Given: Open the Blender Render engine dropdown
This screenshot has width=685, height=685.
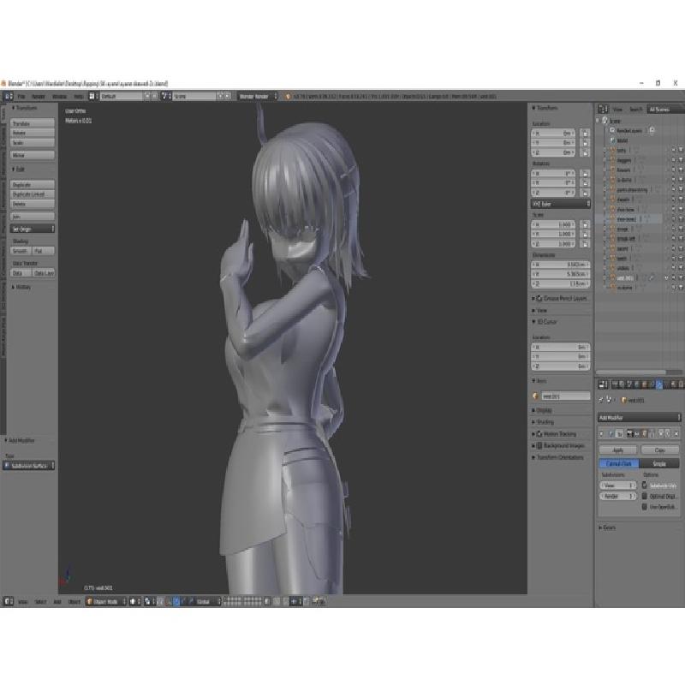Looking at the screenshot, I should pos(258,96).
